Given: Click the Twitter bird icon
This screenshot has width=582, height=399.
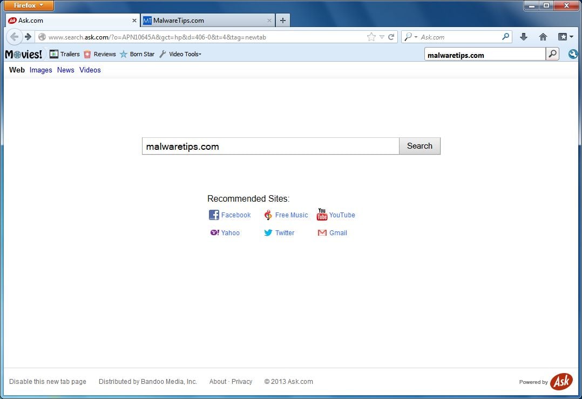Looking at the screenshot, I should click(268, 233).
